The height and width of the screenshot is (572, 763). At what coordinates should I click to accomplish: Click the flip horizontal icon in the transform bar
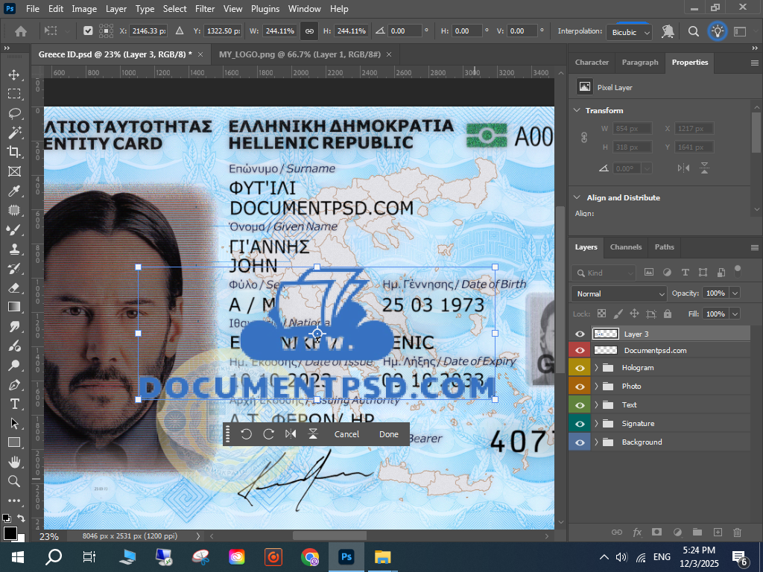(291, 434)
